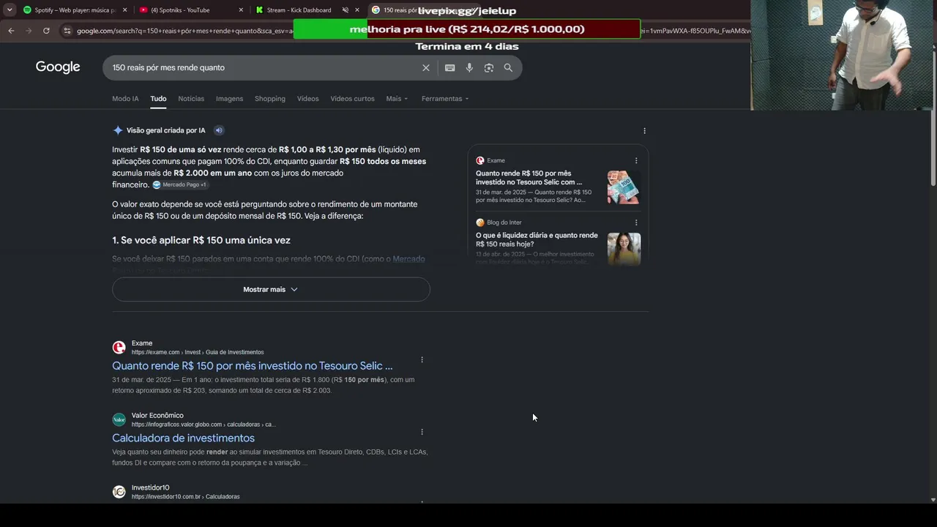The image size is (937, 527).
Task: Start voice search with the microphone
Action: 469,68
